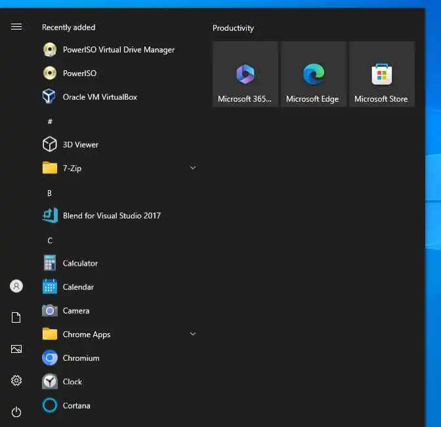The width and height of the screenshot is (441, 427).
Task: Open the Calendar app icon
Action: (50, 287)
